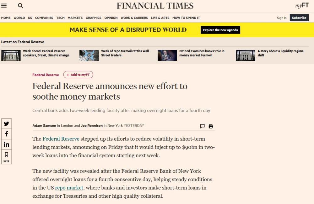
Task: Open the Sign In link
Action: point(282,18)
